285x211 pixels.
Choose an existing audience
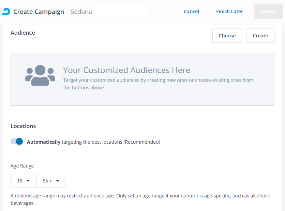pos(227,36)
